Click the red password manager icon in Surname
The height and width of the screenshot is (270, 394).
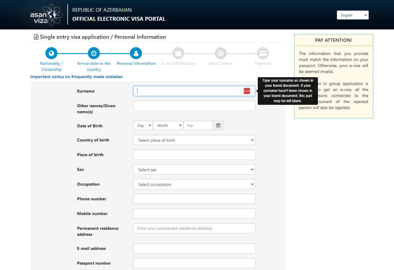click(x=247, y=91)
